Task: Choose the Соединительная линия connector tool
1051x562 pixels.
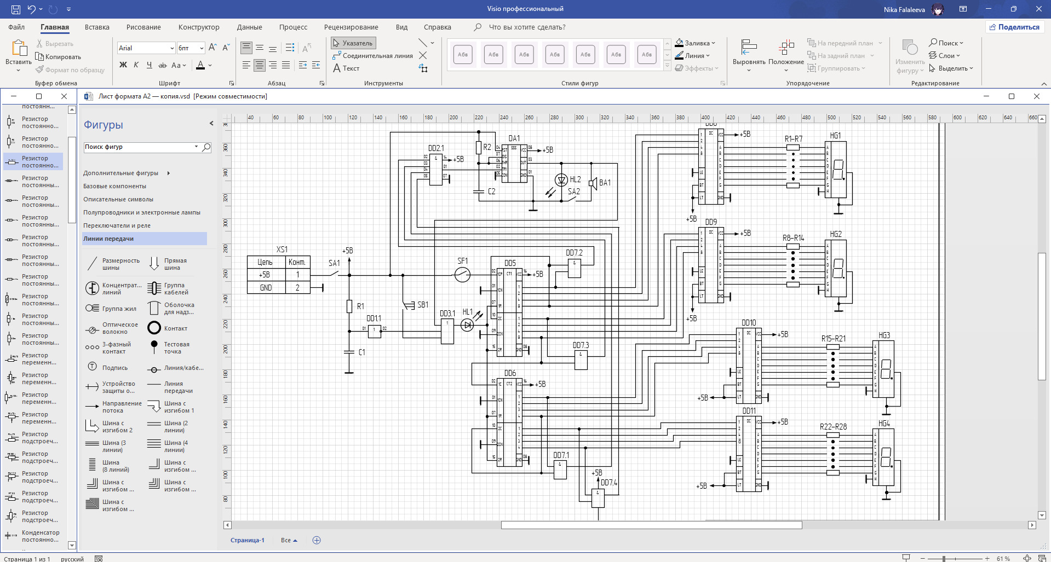Action: [372, 56]
